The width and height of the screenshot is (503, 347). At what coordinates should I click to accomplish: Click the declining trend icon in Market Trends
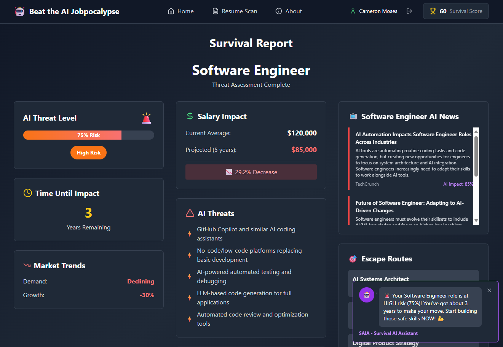click(27, 265)
